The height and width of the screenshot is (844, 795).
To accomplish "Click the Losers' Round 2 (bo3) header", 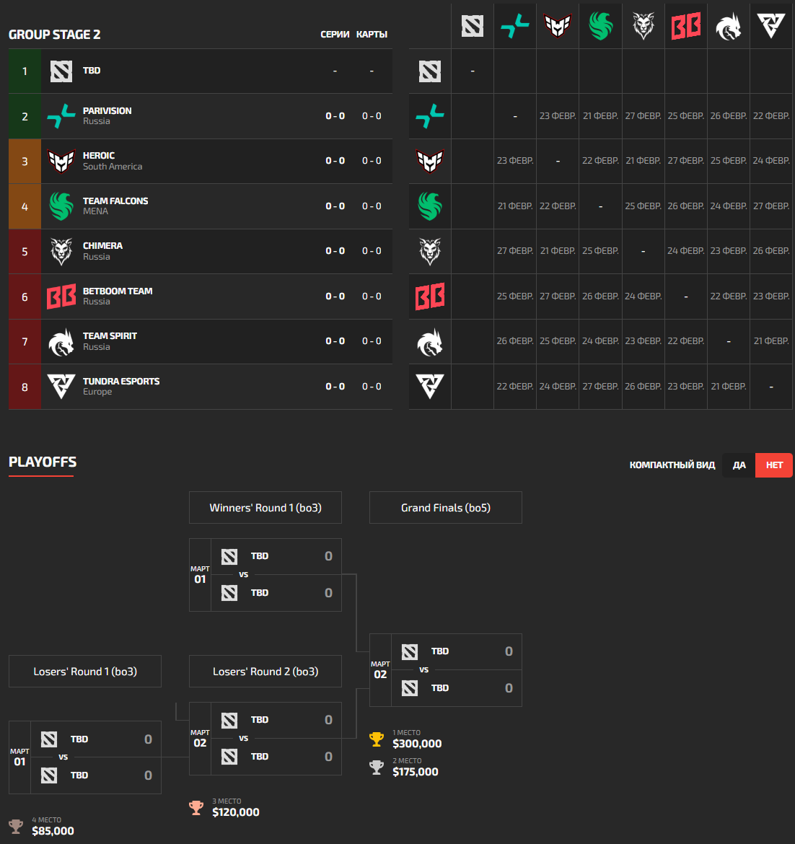I will tap(265, 672).
